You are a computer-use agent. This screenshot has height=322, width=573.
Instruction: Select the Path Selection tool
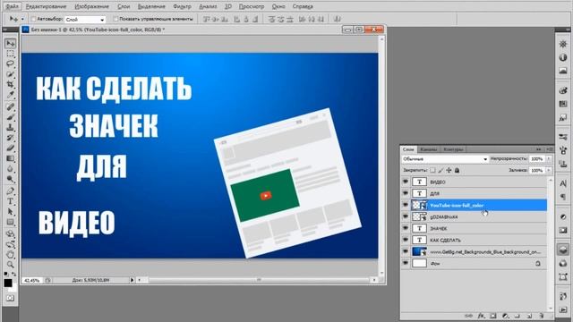(x=10, y=211)
